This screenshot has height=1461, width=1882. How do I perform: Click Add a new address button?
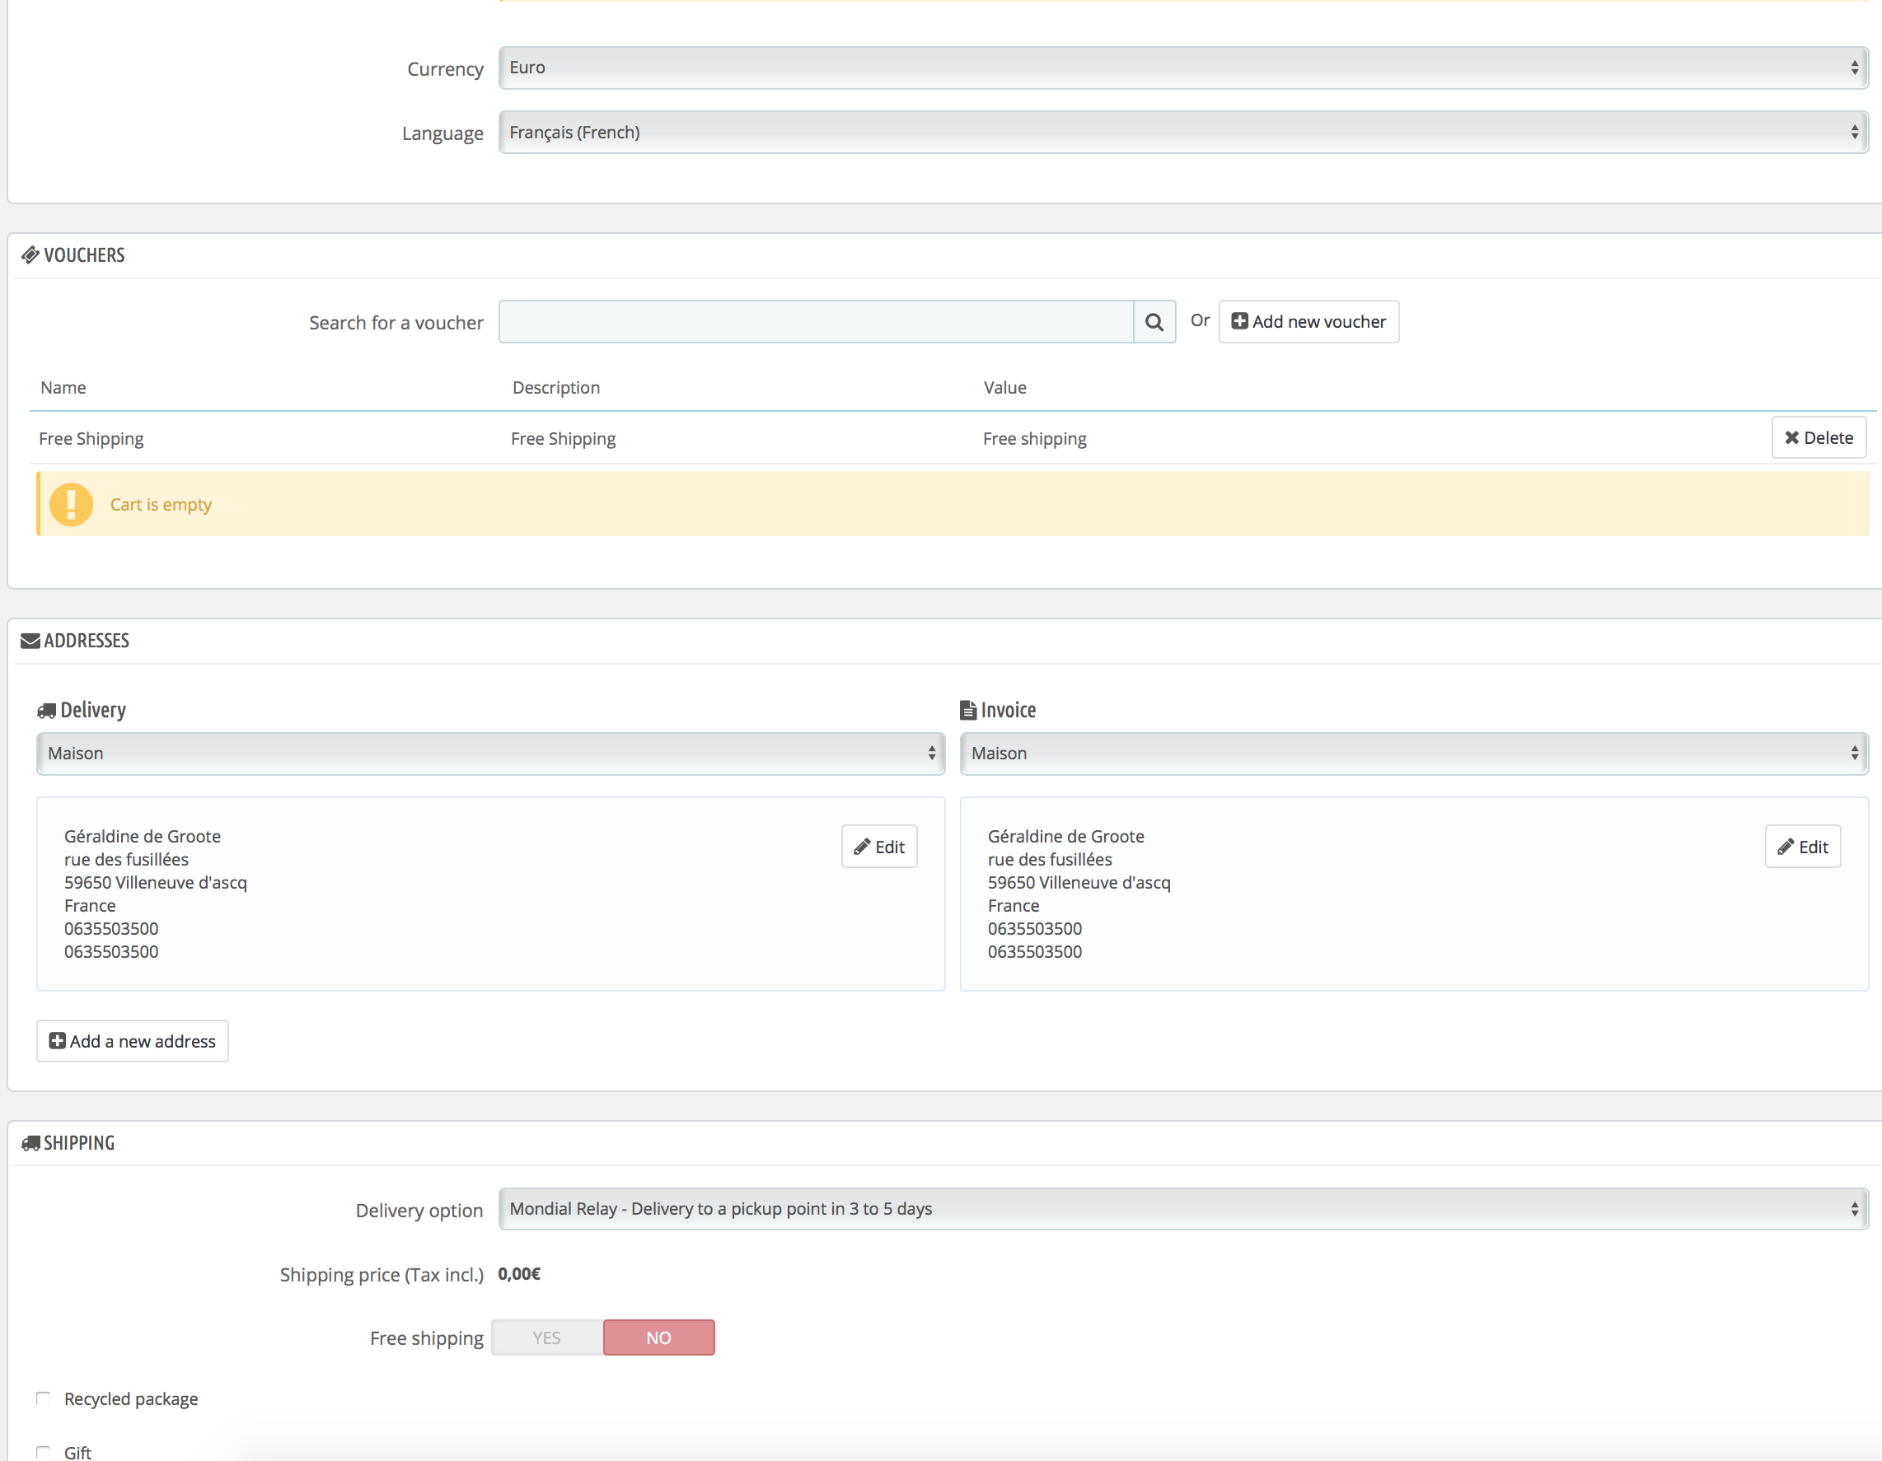(133, 1042)
